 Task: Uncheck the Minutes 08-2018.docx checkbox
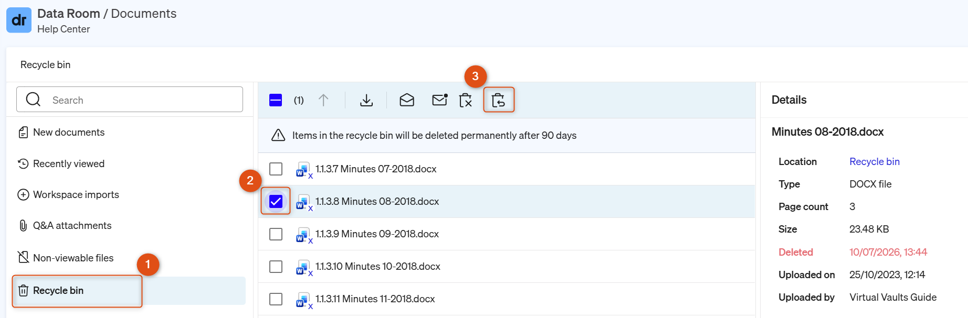276,201
